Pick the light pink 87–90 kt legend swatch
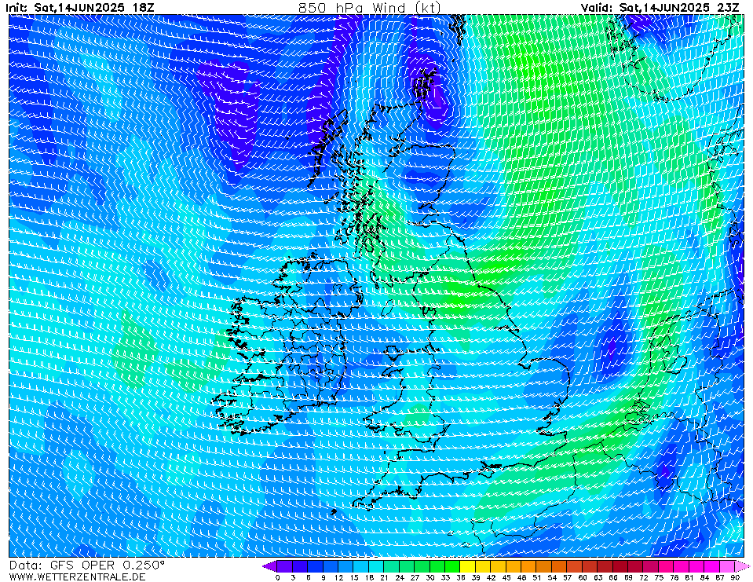753x582 pixels. pos(728,566)
